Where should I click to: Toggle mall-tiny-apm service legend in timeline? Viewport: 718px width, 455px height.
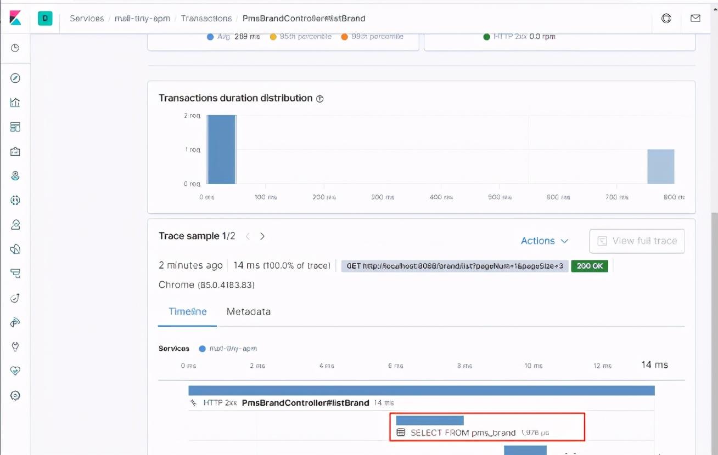(228, 349)
